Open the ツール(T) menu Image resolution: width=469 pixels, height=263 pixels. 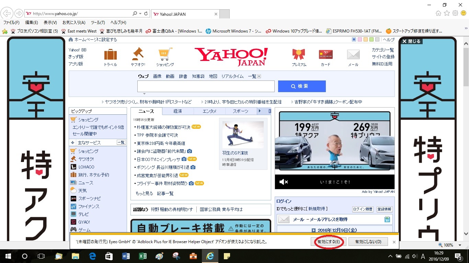[x=98, y=23]
